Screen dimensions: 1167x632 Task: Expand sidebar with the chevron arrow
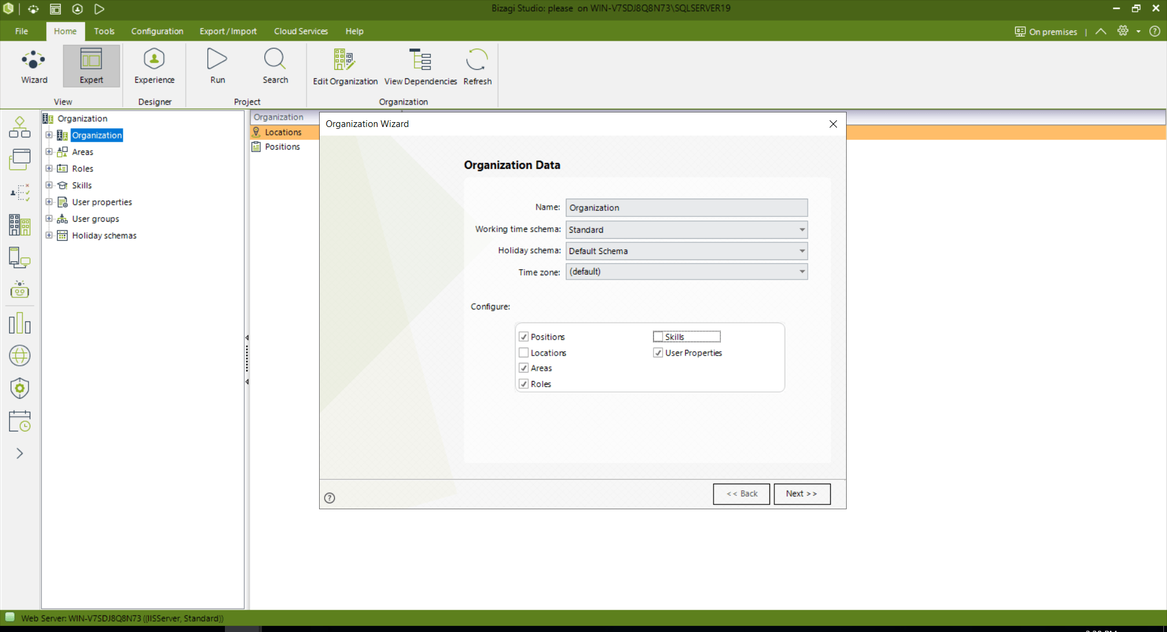tap(19, 453)
